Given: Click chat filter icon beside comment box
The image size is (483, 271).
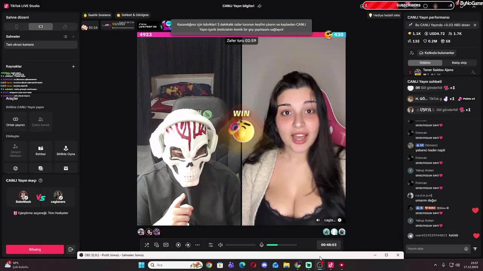Looking at the screenshot, I should point(475,249).
